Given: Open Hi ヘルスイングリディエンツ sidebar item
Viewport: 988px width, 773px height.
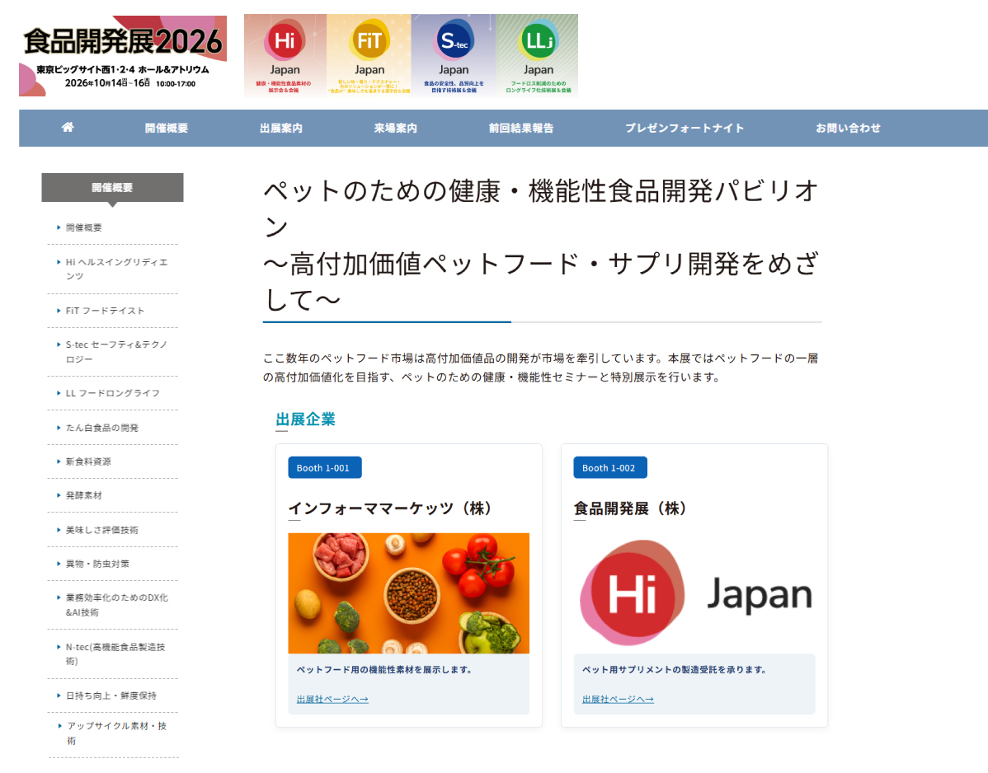Looking at the screenshot, I should 116,269.
